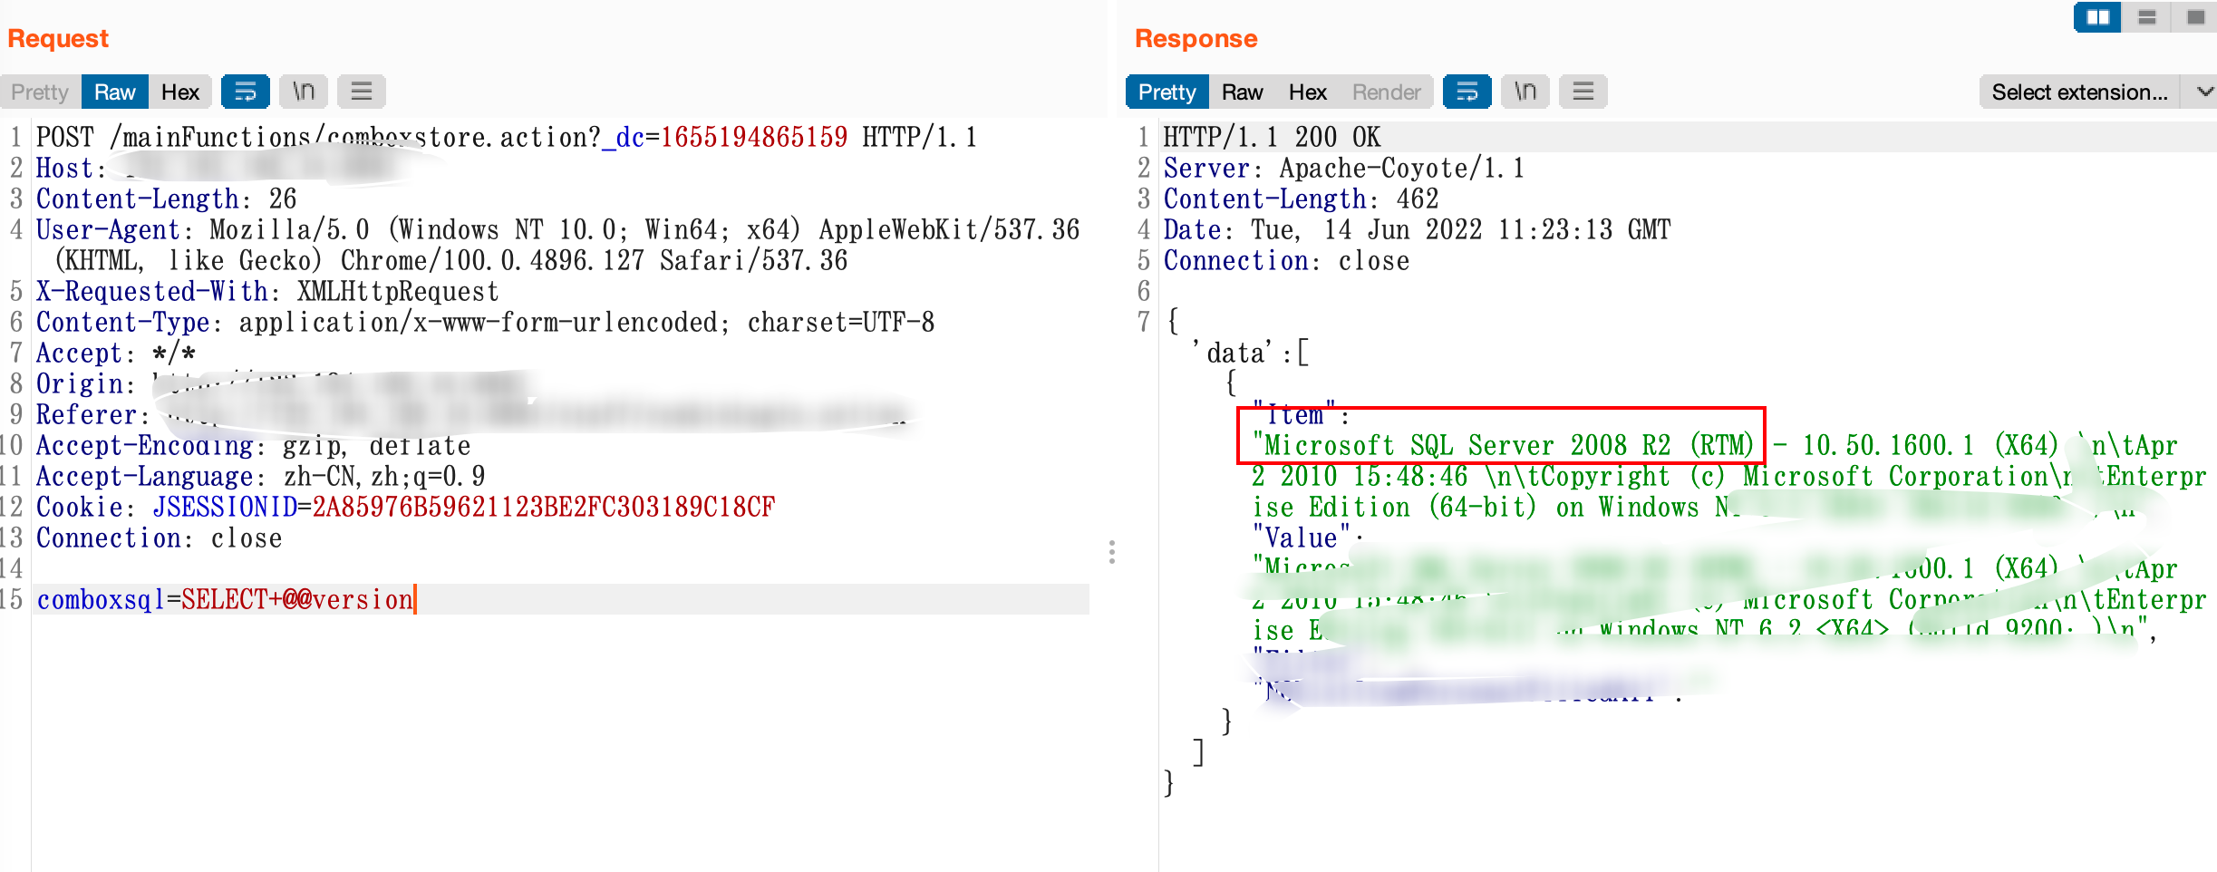This screenshot has width=2217, height=872.
Task: Click the Response panel title
Action: tap(1196, 38)
